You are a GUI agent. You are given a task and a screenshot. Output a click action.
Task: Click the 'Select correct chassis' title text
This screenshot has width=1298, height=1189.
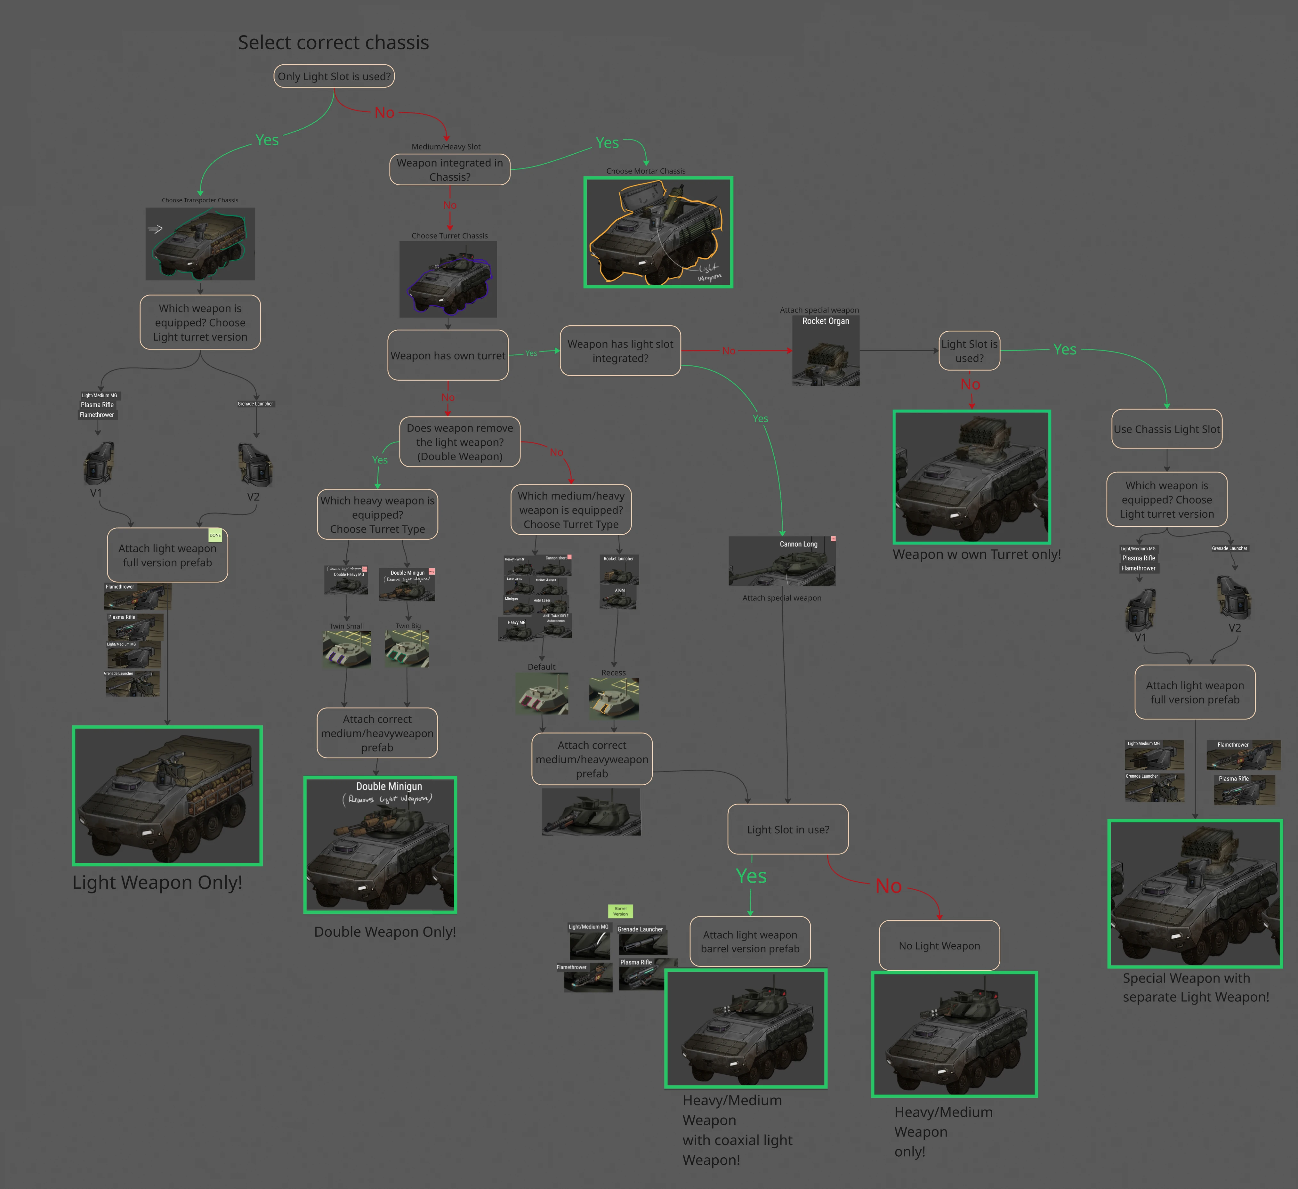(x=334, y=43)
